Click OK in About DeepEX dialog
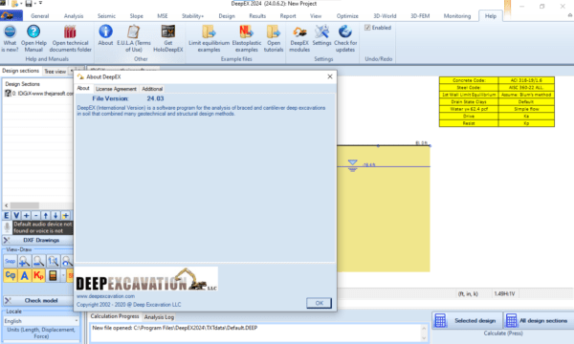Image resolution: width=574 pixels, height=344 pixels. pos(319,303)
